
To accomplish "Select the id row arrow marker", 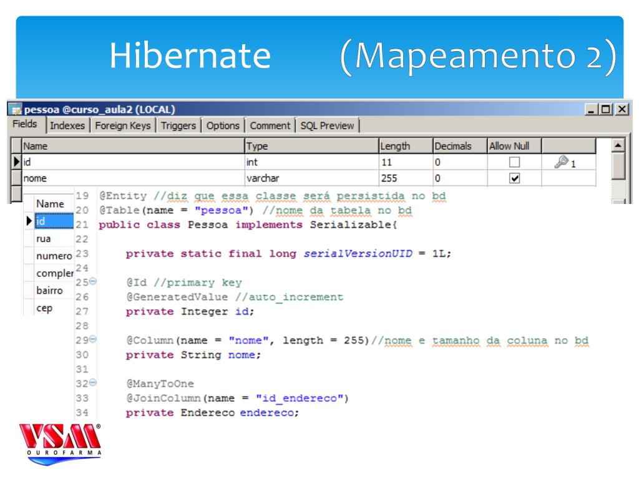I will tap(16, 162).
